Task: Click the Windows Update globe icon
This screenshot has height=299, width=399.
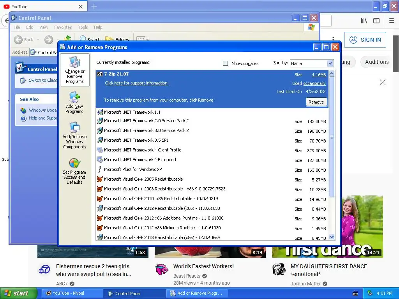Action: coord(23,110)
